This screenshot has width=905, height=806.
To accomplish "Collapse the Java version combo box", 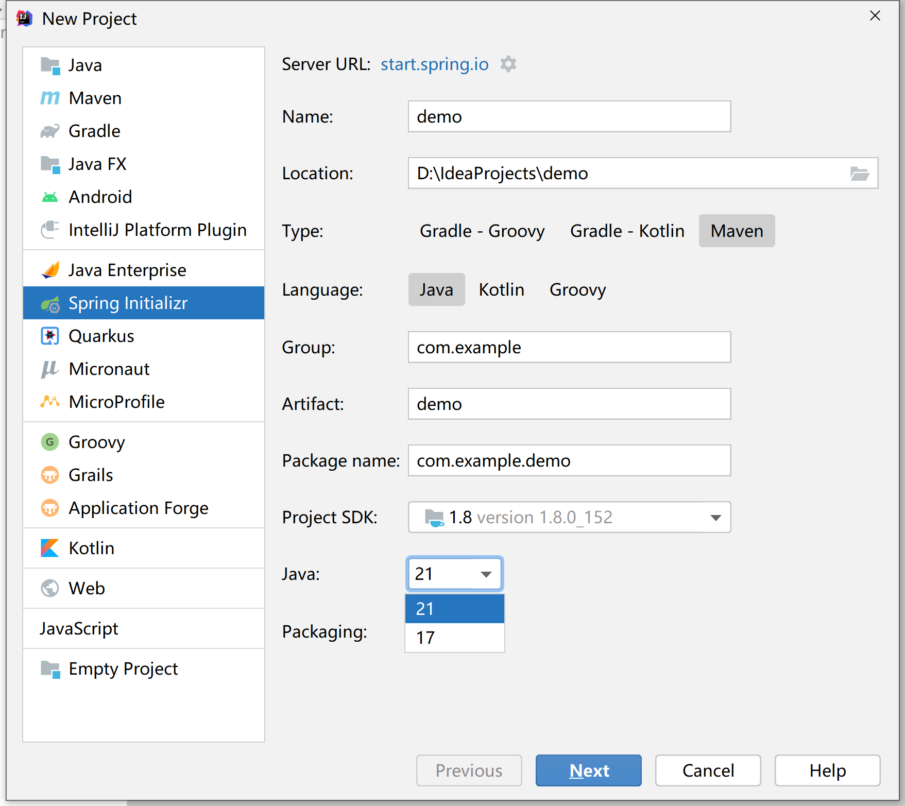I will [x=454, y=574].
